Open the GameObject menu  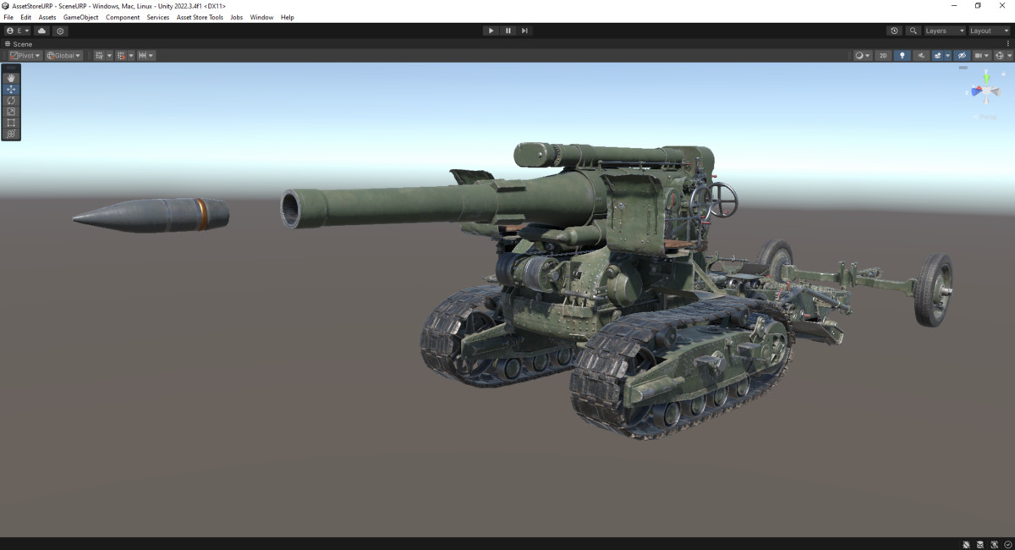coord(80,17)
